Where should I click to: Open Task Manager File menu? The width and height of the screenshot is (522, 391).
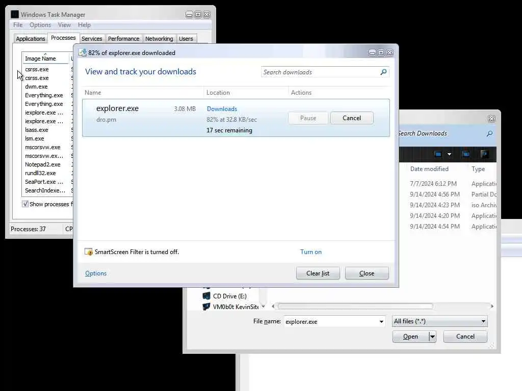tap(18, 25)
